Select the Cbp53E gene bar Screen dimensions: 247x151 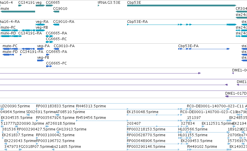(x=182, y=5)
